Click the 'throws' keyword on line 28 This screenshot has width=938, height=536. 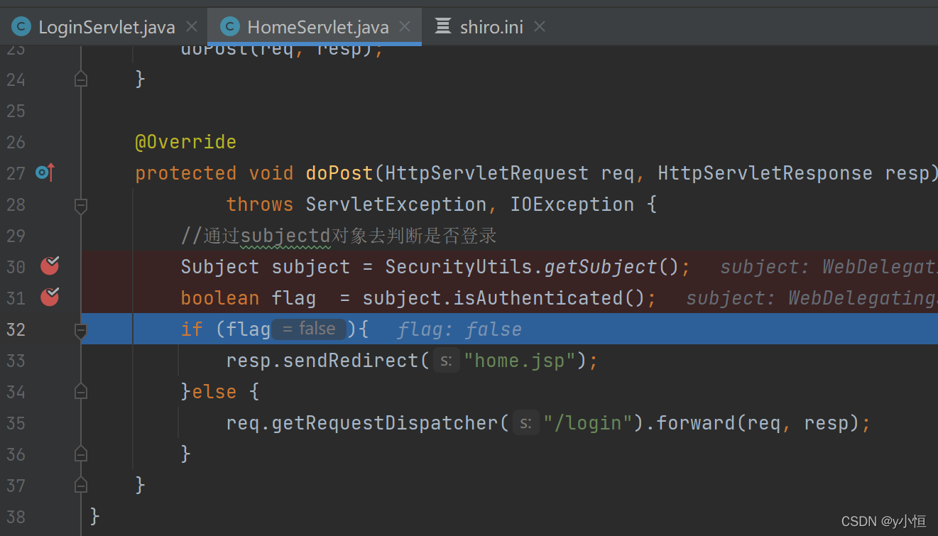[x=260, y=204]
